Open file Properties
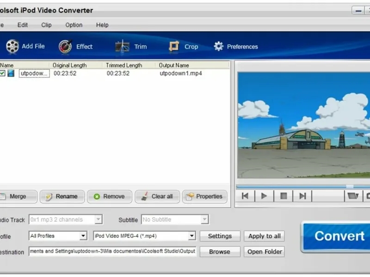 click(204, 197)
